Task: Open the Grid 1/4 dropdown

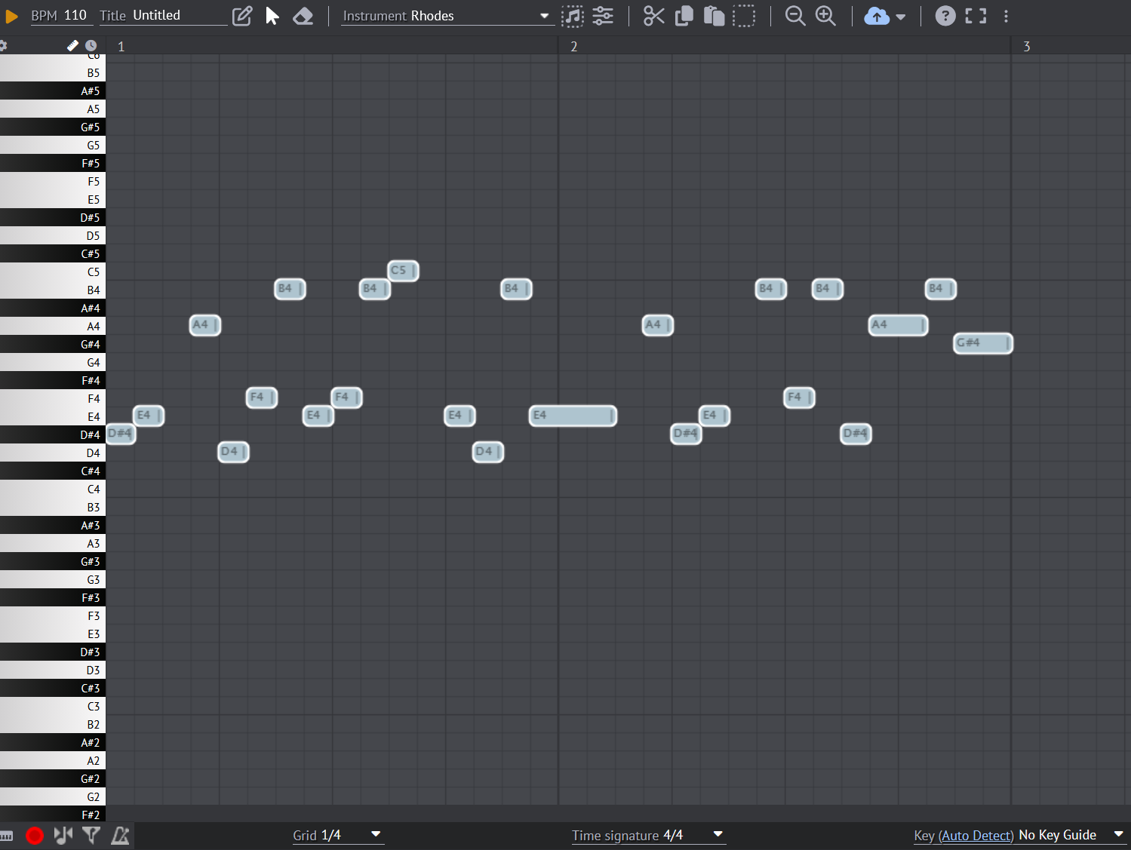Action: point(337,835)
